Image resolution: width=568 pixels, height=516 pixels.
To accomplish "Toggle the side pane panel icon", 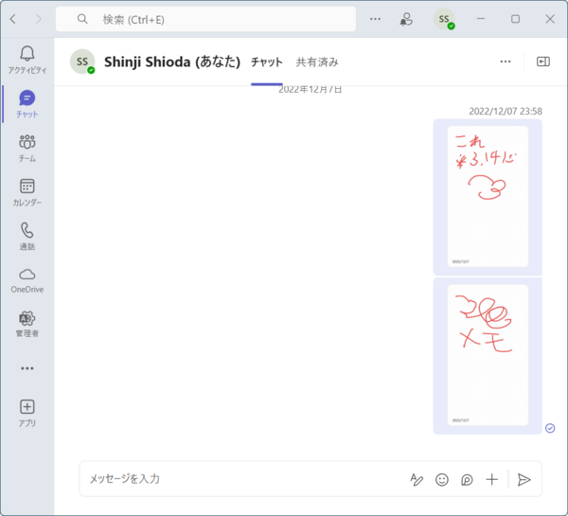I will pos(543,62).
